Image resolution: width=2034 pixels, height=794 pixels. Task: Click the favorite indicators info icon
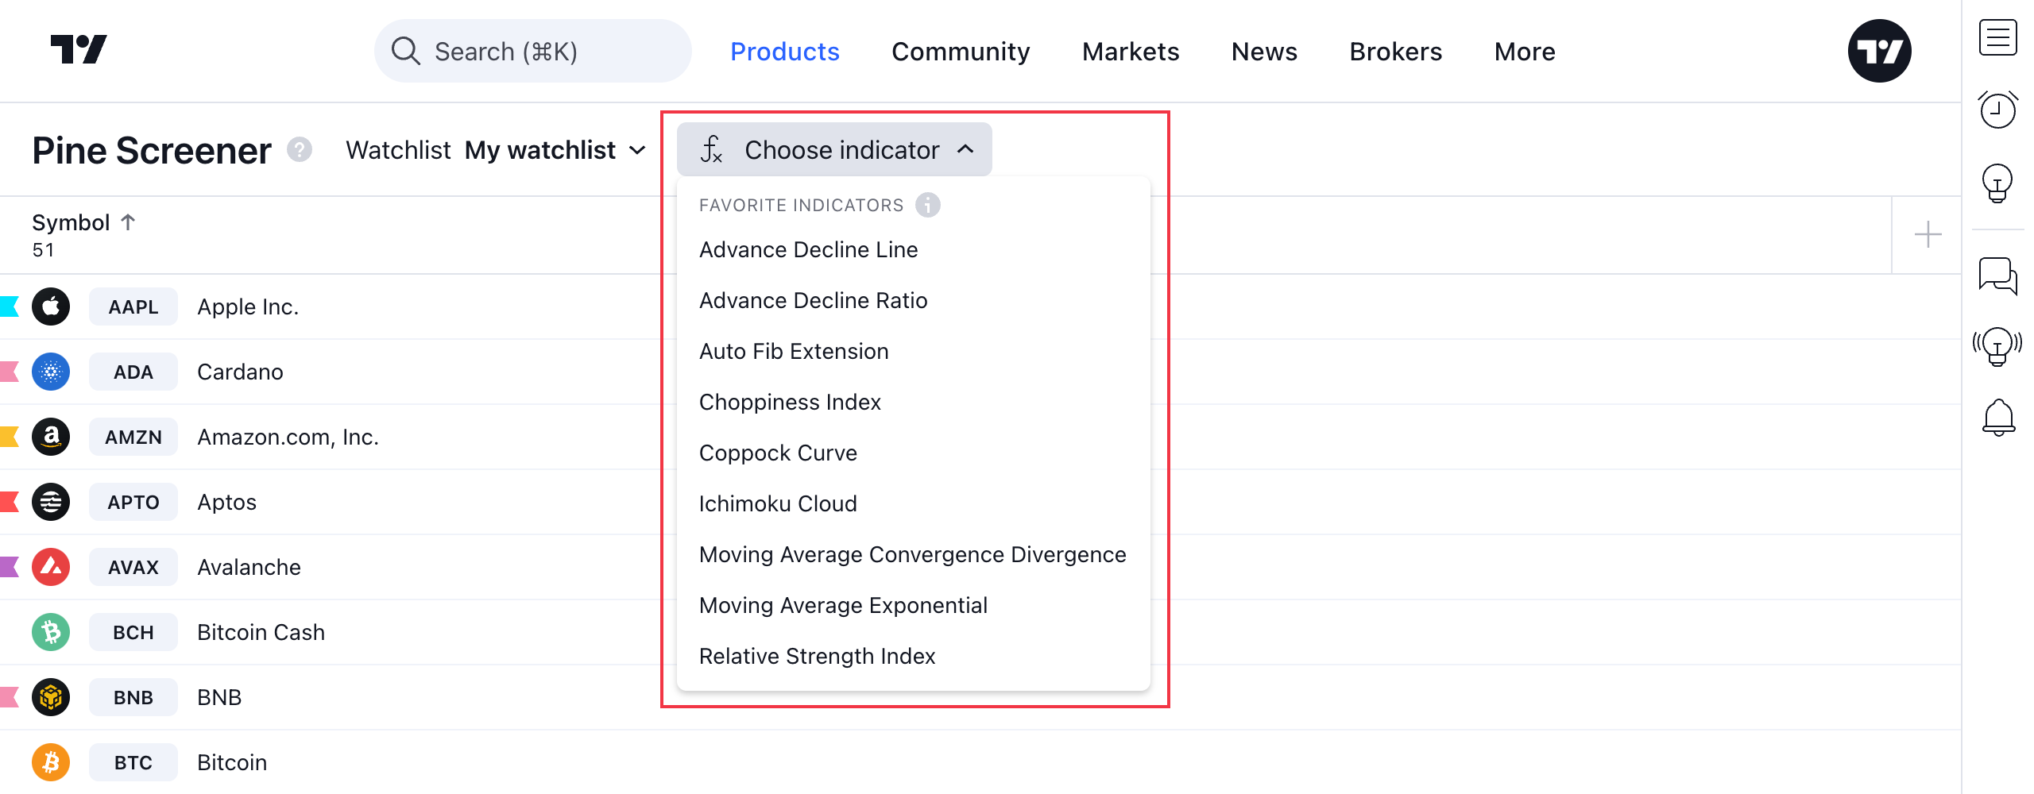[927, 205]
